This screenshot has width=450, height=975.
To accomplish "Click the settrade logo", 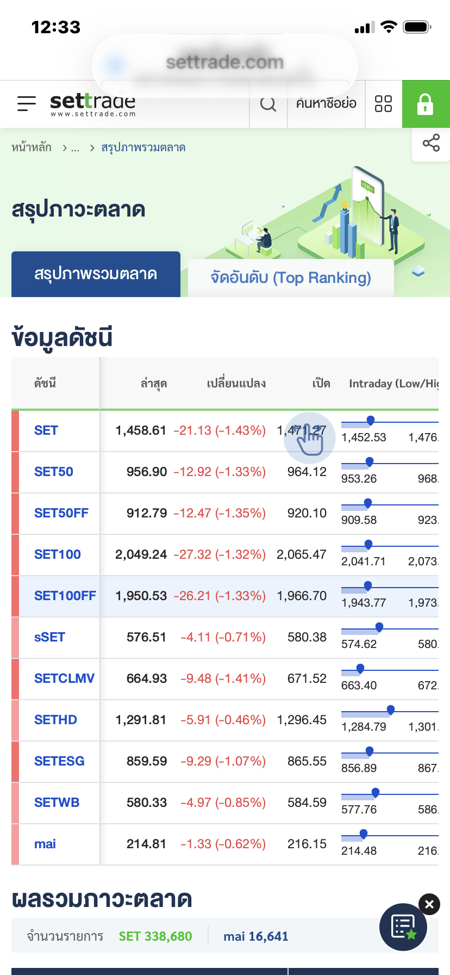I will [93, 104].
